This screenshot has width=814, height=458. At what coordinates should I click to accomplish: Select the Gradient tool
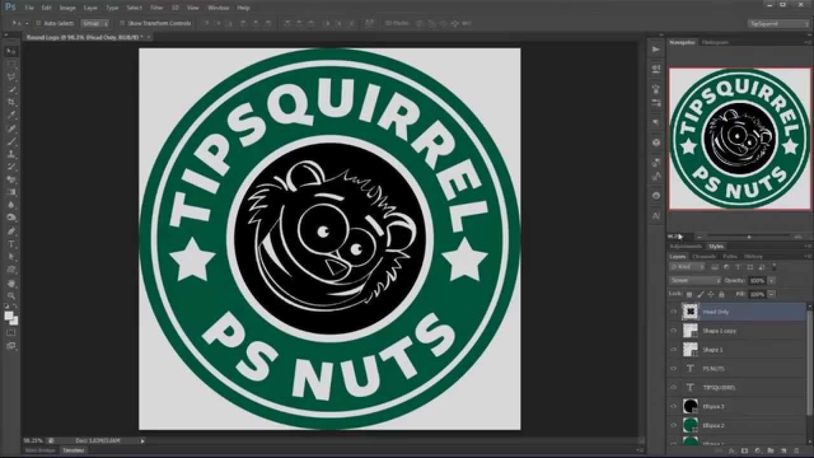click(11, 193)
